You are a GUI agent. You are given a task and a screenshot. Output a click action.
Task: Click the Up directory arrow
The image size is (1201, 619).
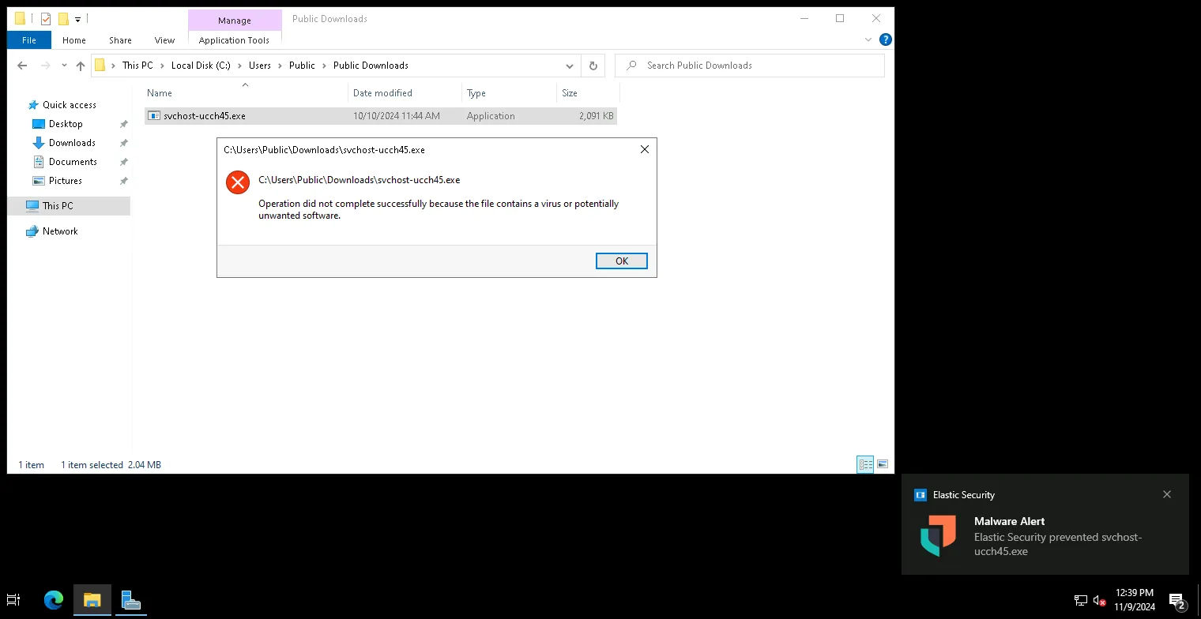click(80, 66)
